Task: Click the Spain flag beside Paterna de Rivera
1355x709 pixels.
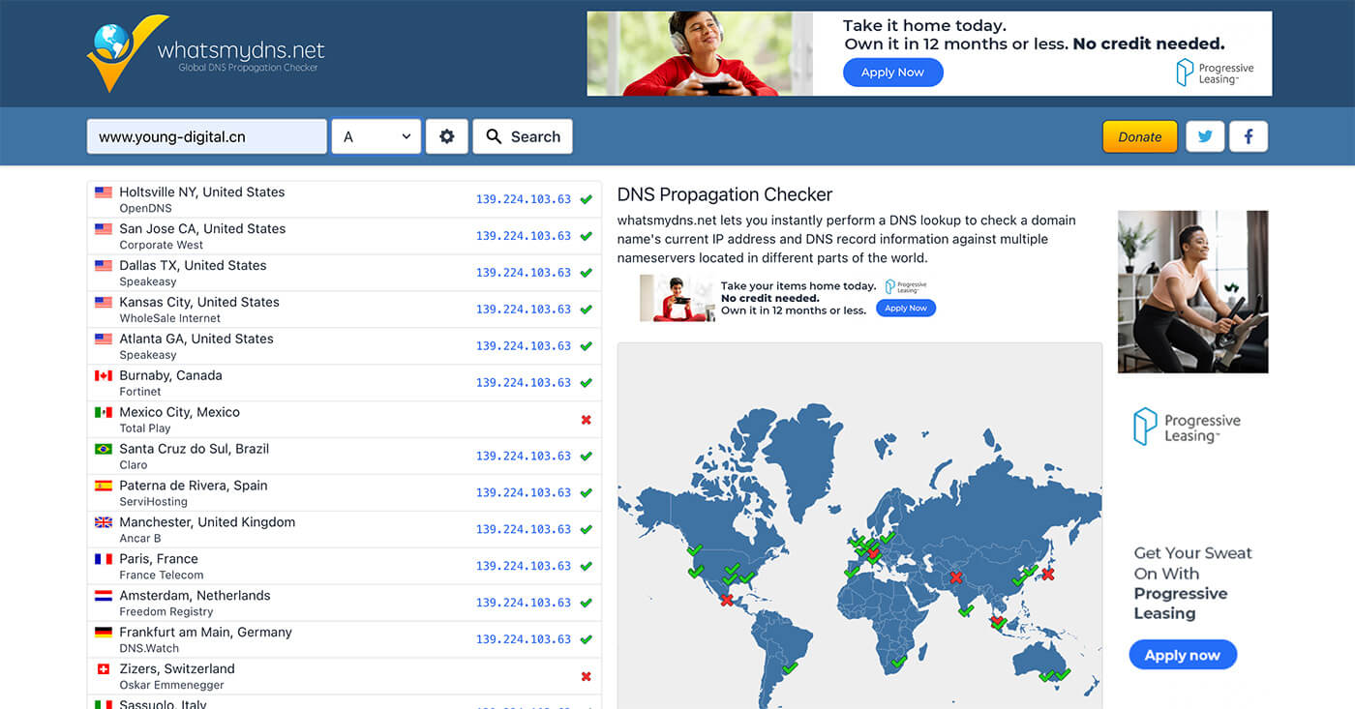Action: tap(104, 486)
